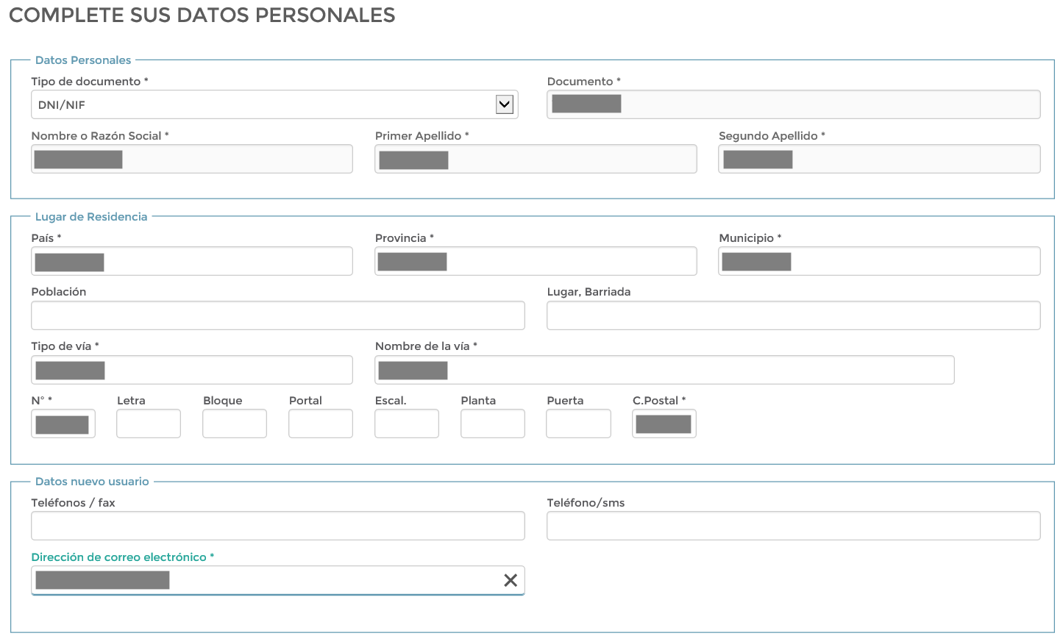Select the Segundo Apellido field
The width and height of the screenshot is (1063, 636).
click(x=879, y=159)
